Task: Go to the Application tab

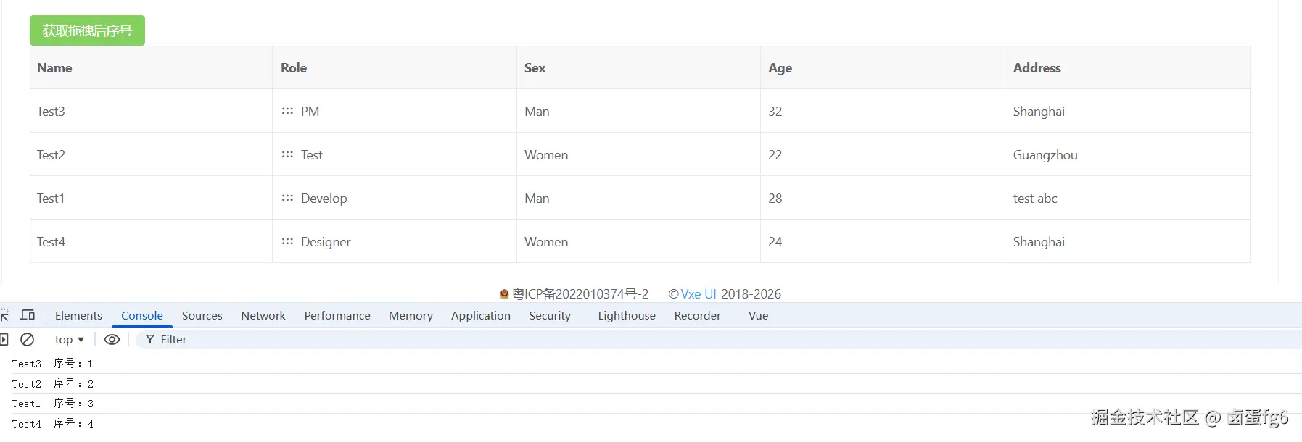Action: pos(481,315)
